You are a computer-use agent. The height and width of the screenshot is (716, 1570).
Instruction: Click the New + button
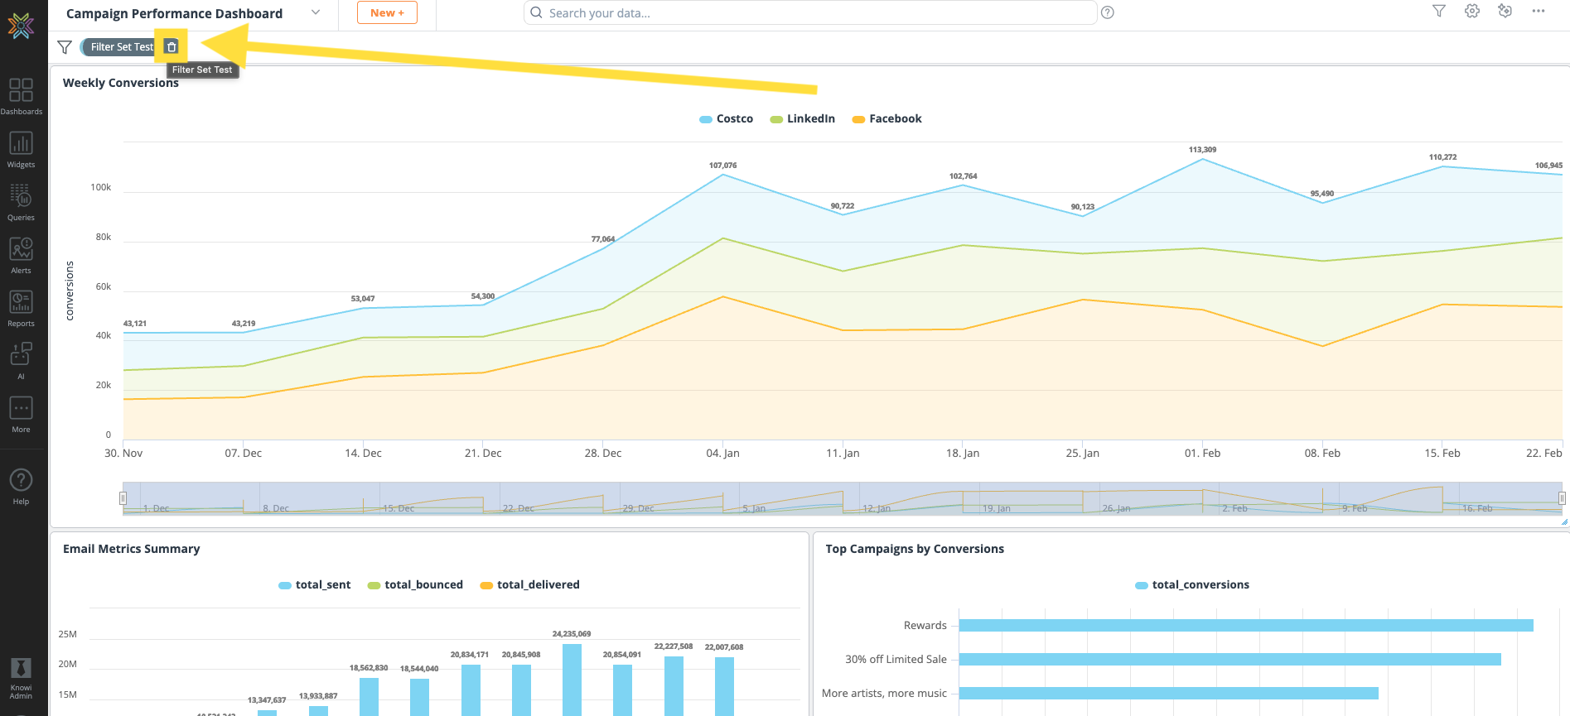(387, 12)
